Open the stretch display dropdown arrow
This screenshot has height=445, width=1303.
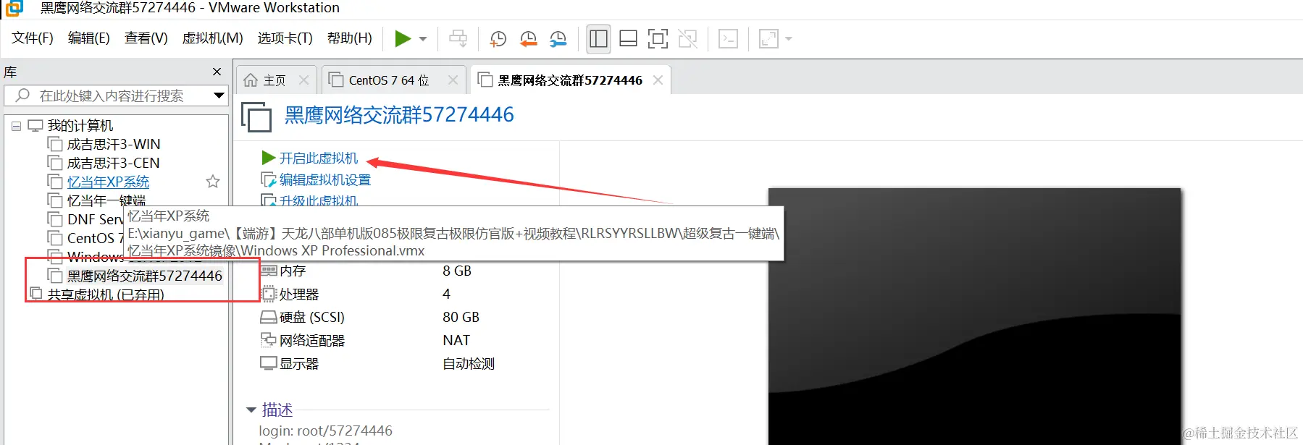pos(789,39)
